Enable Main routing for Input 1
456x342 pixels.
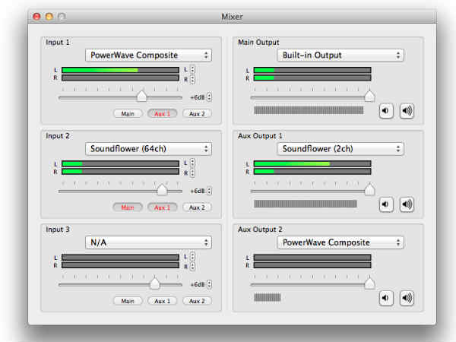coord(128,114)
